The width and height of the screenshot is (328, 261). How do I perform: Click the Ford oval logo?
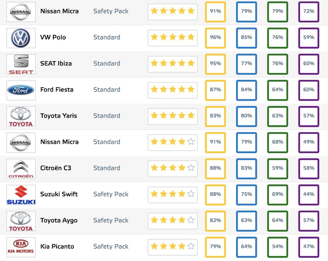click(21, 90)
